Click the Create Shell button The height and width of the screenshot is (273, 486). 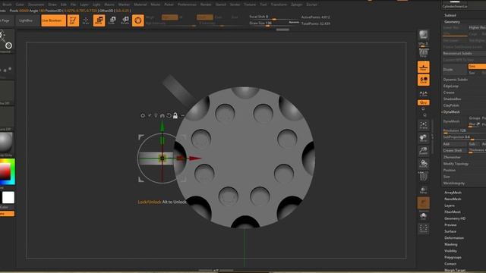click(x=455, y=150)
